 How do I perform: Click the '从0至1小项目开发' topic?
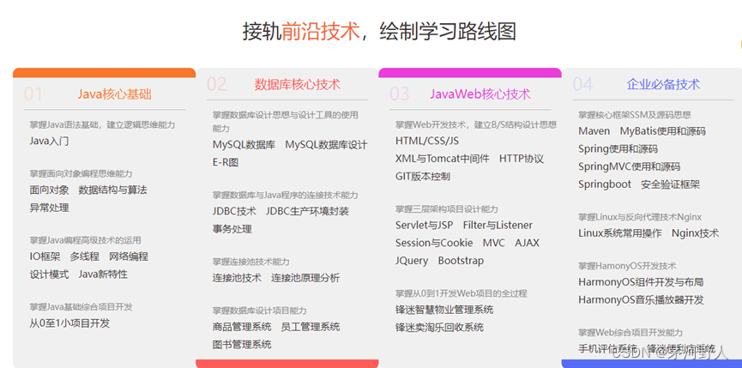coord(69,323)
